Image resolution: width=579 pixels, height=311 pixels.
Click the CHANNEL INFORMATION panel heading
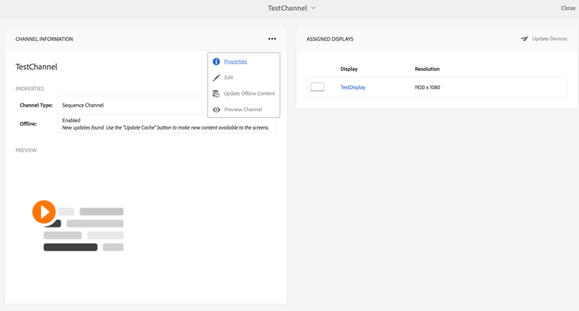click(44, 39)
